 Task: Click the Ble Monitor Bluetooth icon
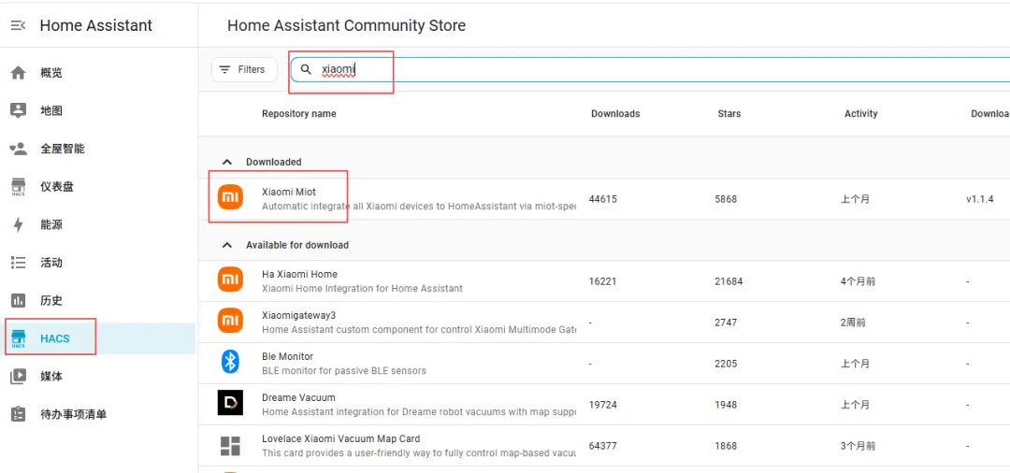coord(230,362)
